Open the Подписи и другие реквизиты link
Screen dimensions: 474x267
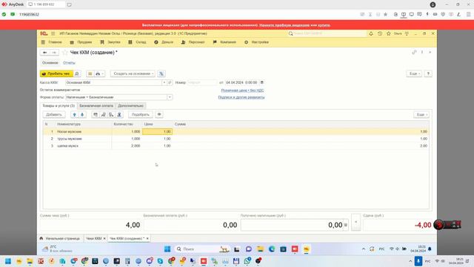241,97
